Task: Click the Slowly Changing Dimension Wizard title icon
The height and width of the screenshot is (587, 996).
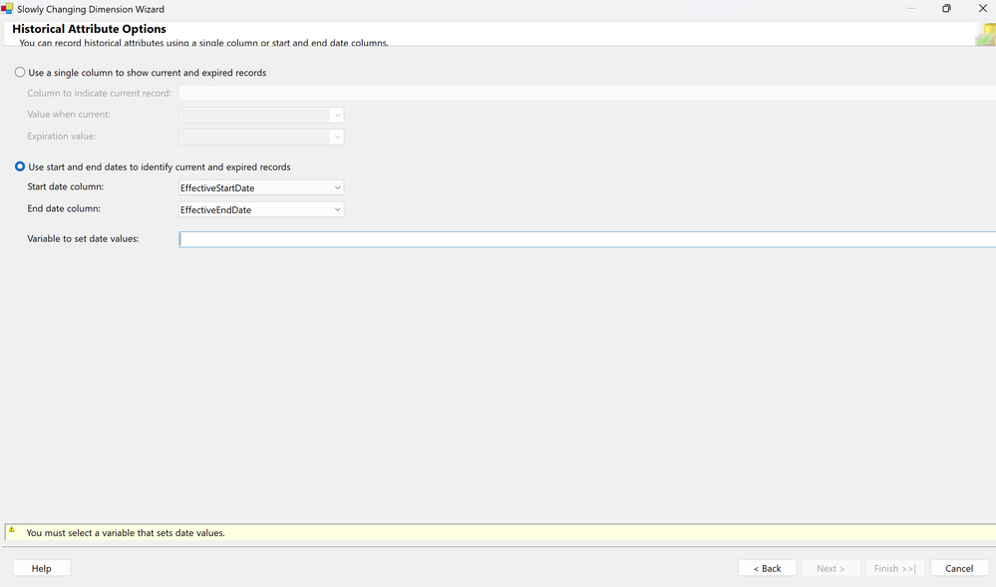Action: (x=7, y=8)
